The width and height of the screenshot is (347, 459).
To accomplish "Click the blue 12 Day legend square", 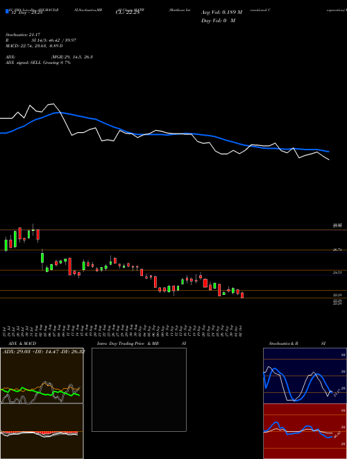I will pyautogui.click(x=7, y=12).
